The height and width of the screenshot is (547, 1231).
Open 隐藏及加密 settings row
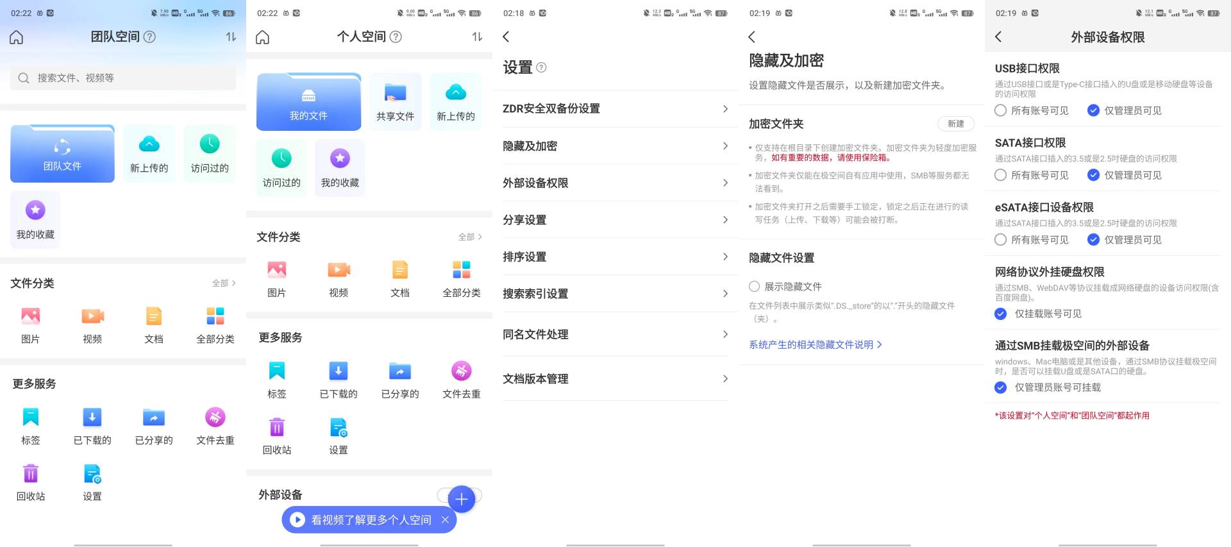click(x=615, y=146)
